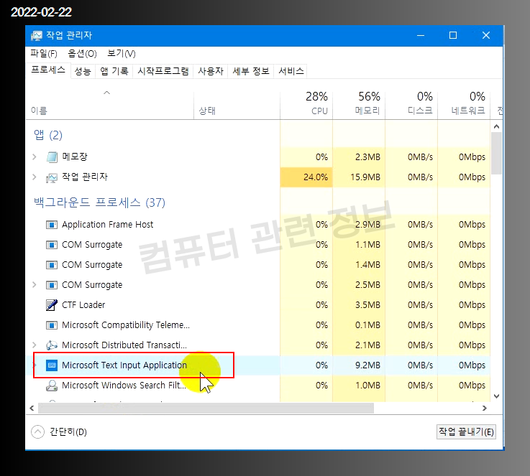This screenshot has height=476, width=530.
Task: Sort by the 상태 column header
Action: [237, 105]
